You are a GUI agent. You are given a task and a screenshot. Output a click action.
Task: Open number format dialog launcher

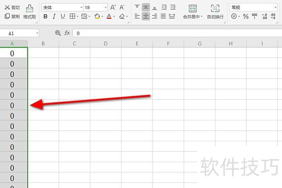click(x=277, y=23)
